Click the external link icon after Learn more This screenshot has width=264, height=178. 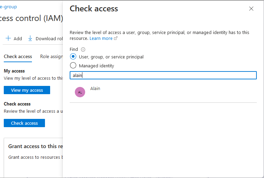tap(116, 38)
